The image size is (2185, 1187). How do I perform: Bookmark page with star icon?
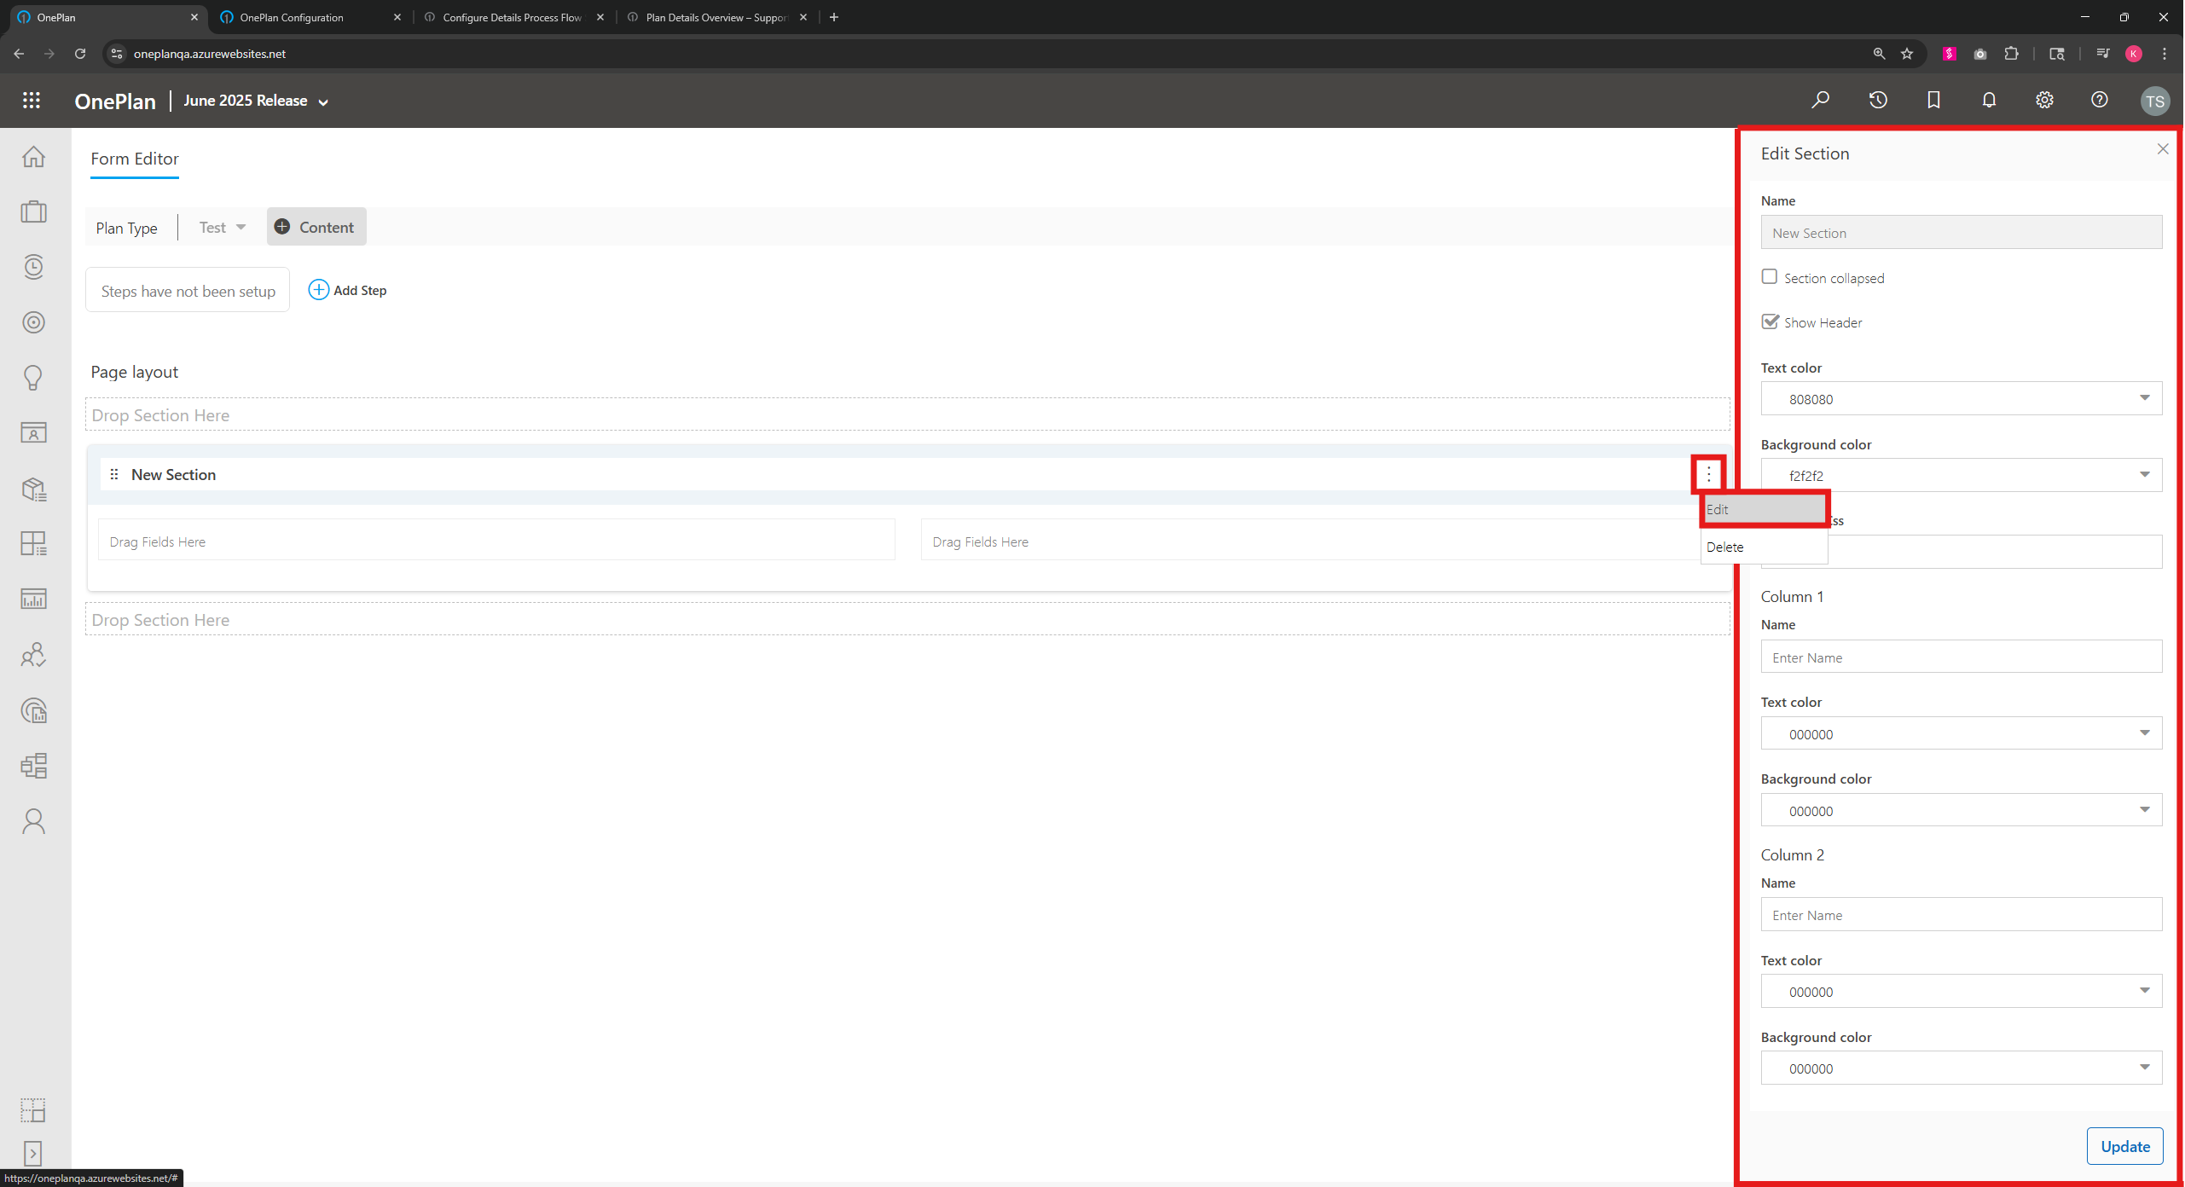(1907, 54)
